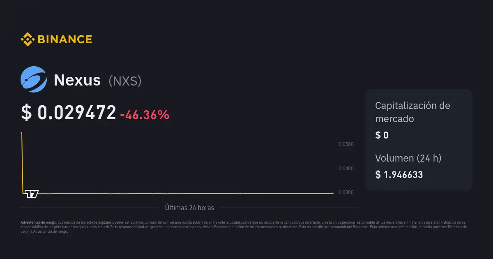Click the 0.0300 y-axis label
The image size is (493, 259).
[x=346, y=192]
